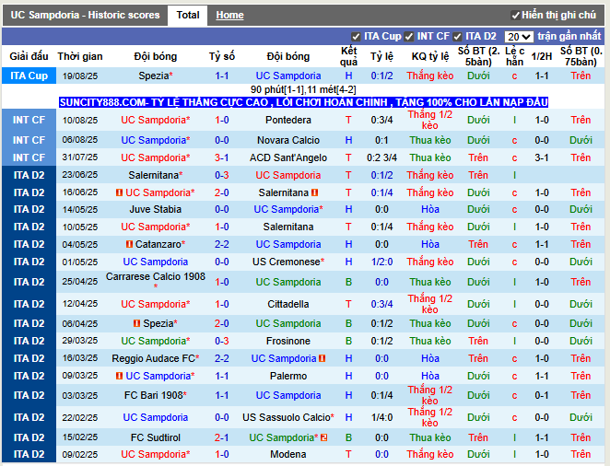Click the 'UC Sampdoria - Historic scores' title
610x466 pixels.
(85, 15)
